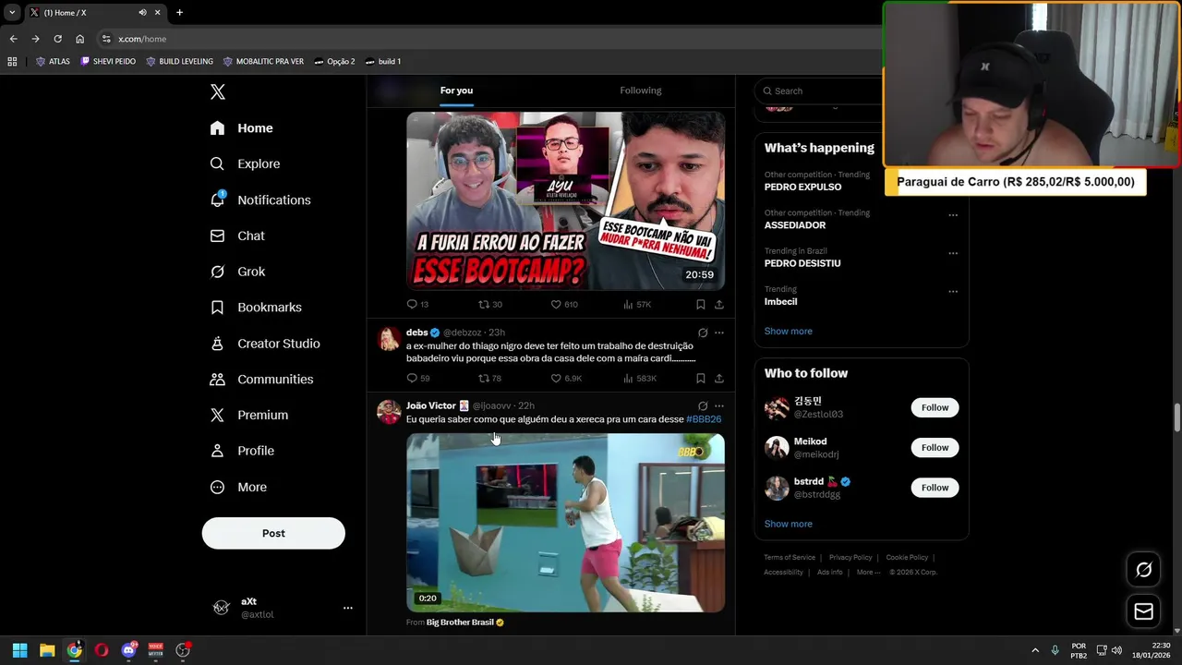Screen dimensions: 1182x665
Task: Follow the @Zestlol03 account
Action: click(935, 407)
